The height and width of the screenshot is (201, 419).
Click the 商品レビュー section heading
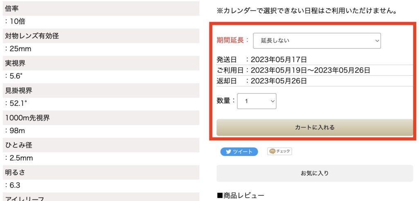[241, 196]
